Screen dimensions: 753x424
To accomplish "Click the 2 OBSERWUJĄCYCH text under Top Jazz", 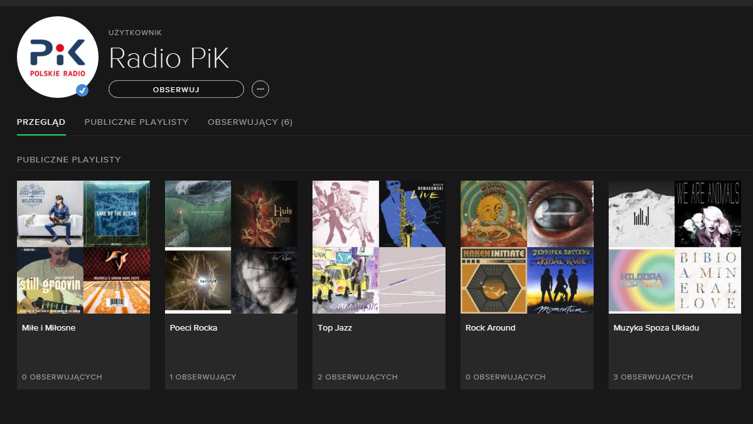I will tap(358, 377).
